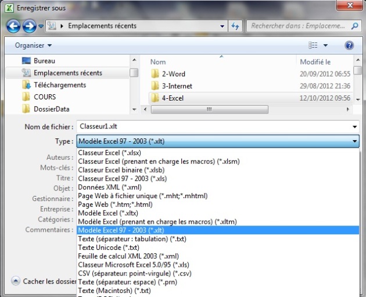Click the Forward navigation arrow
366x297 pixels.
pyautogui.click(x=30, y=26)
